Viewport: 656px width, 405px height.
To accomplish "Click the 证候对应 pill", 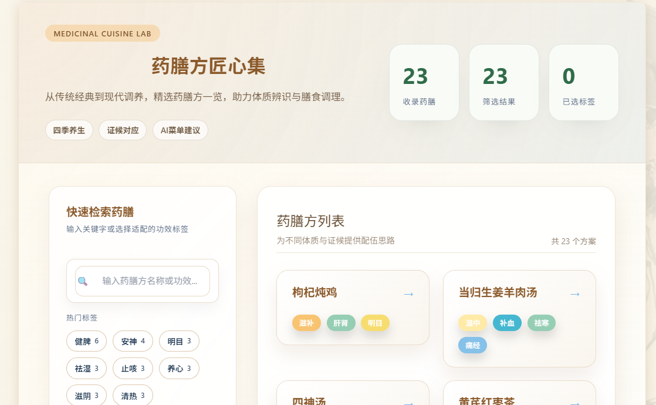I will coord(123,130).
